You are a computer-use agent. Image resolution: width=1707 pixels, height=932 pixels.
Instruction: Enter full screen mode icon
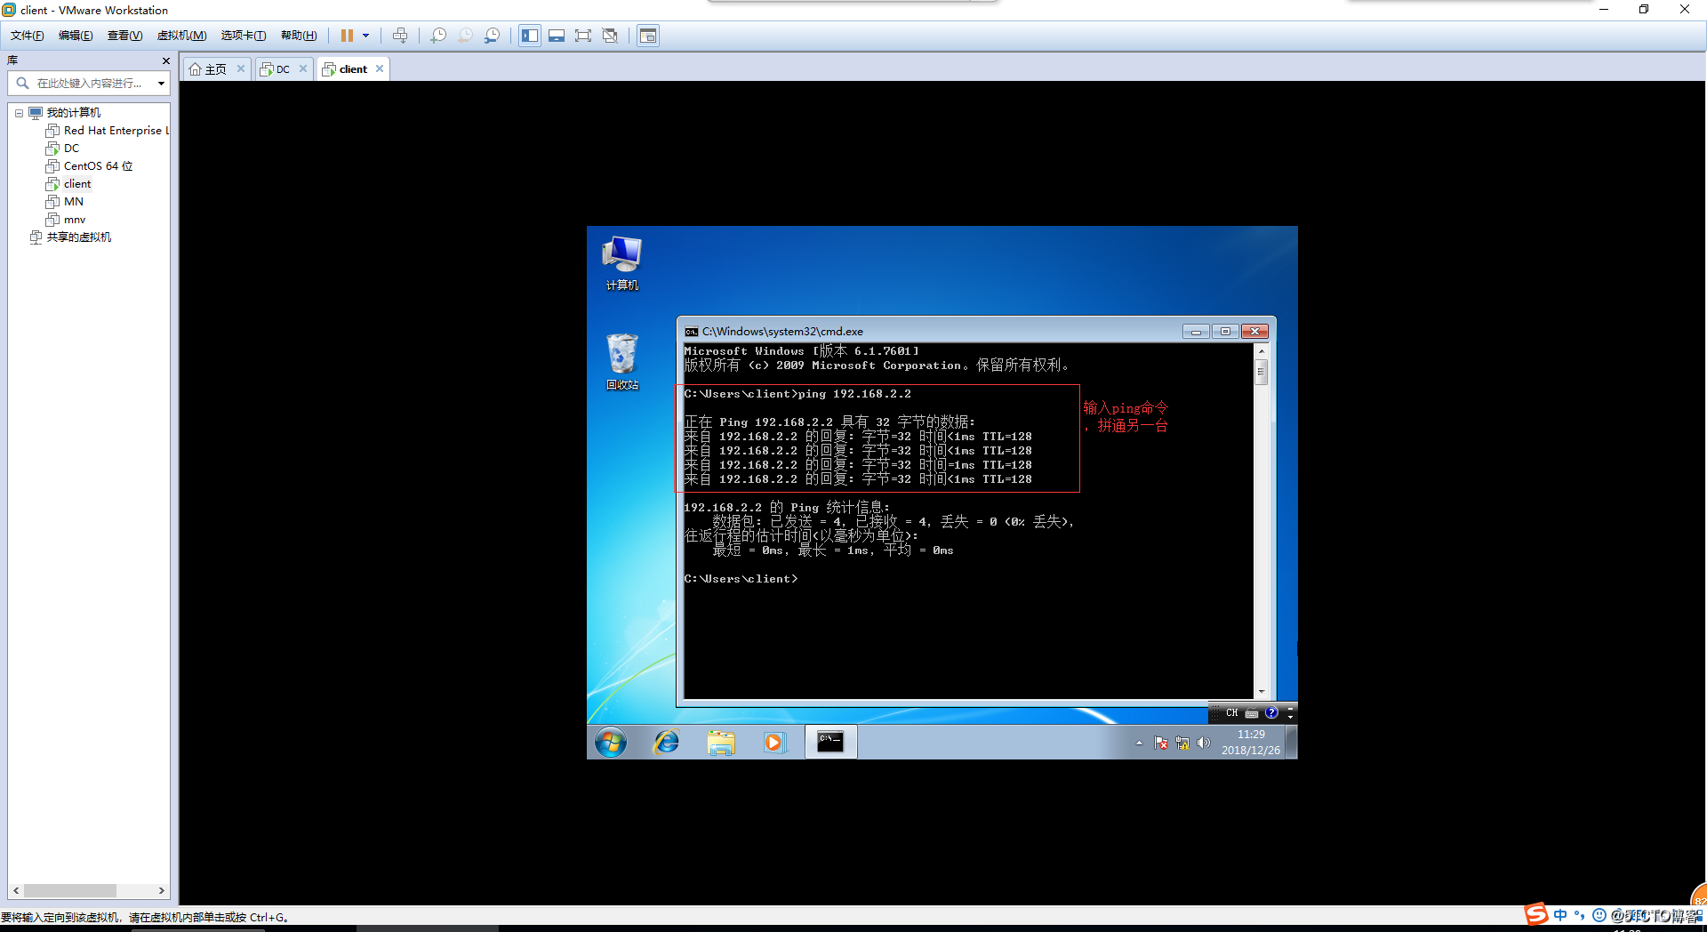[x=583, y=36]
